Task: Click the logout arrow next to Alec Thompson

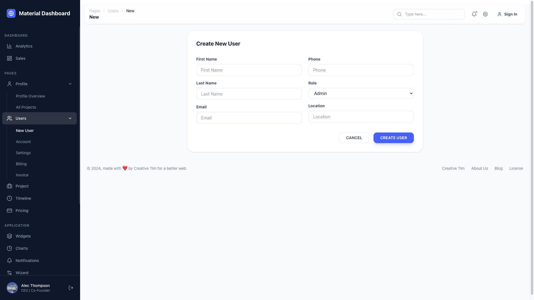Action: tap(71, 288)
